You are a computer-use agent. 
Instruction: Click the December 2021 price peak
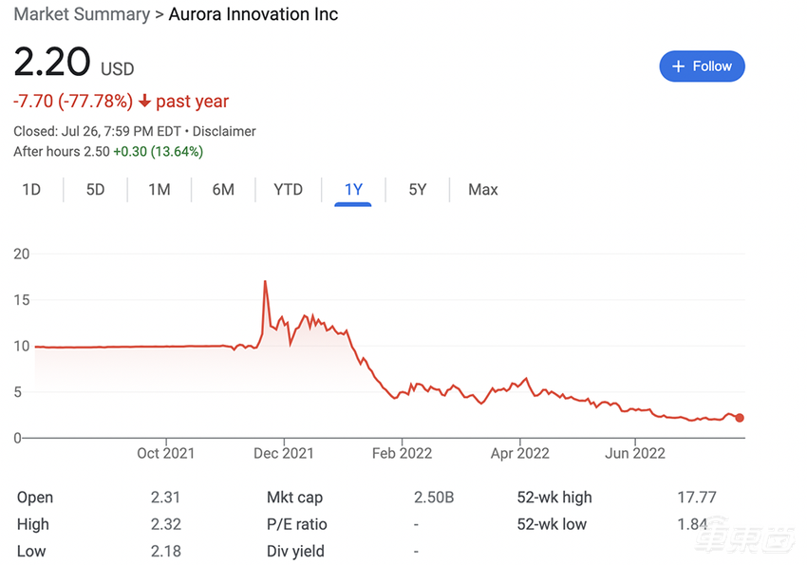pos(265,282)
